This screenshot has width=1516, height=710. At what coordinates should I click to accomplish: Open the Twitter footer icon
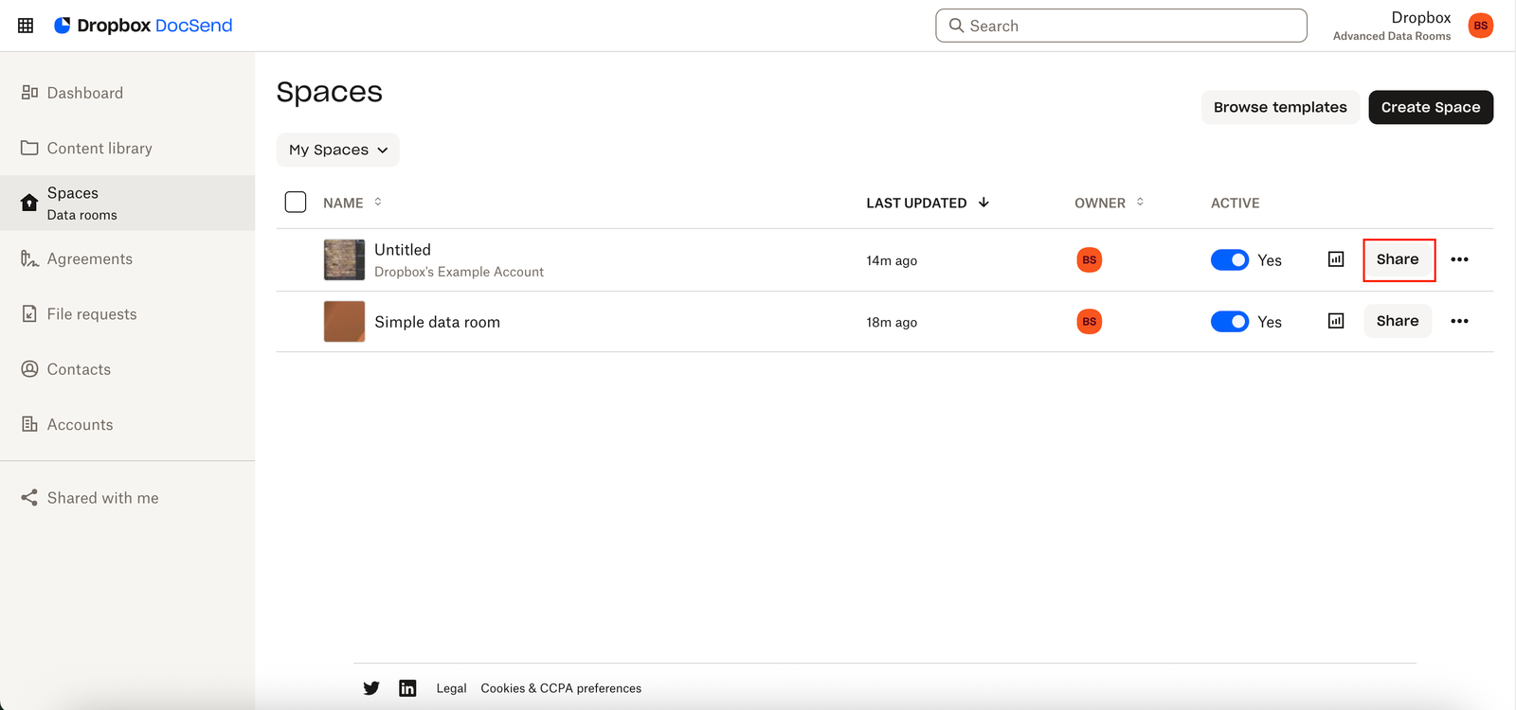(371, 688)
